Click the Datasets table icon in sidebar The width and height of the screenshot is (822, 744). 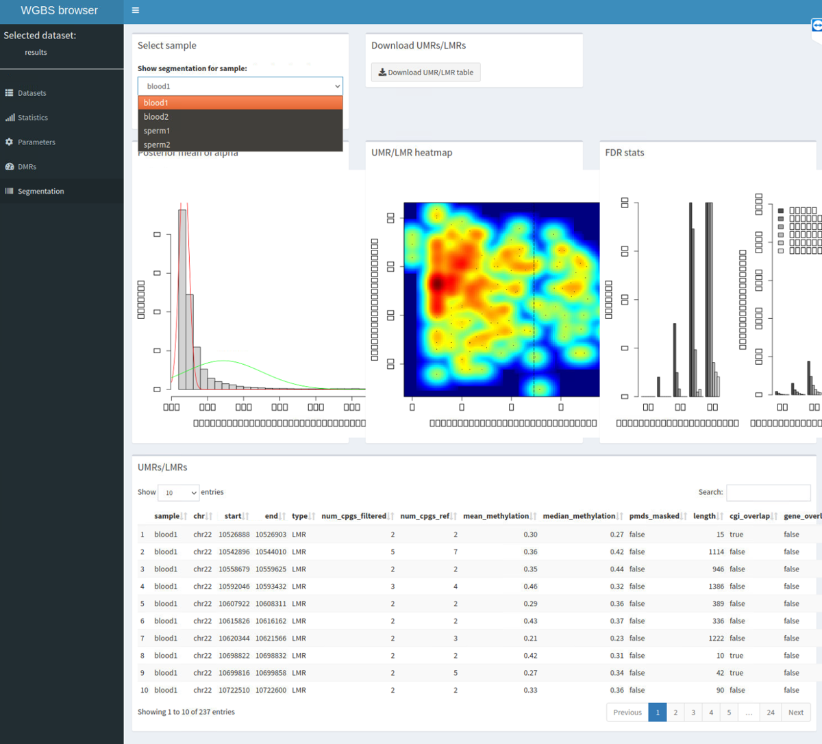9,93
